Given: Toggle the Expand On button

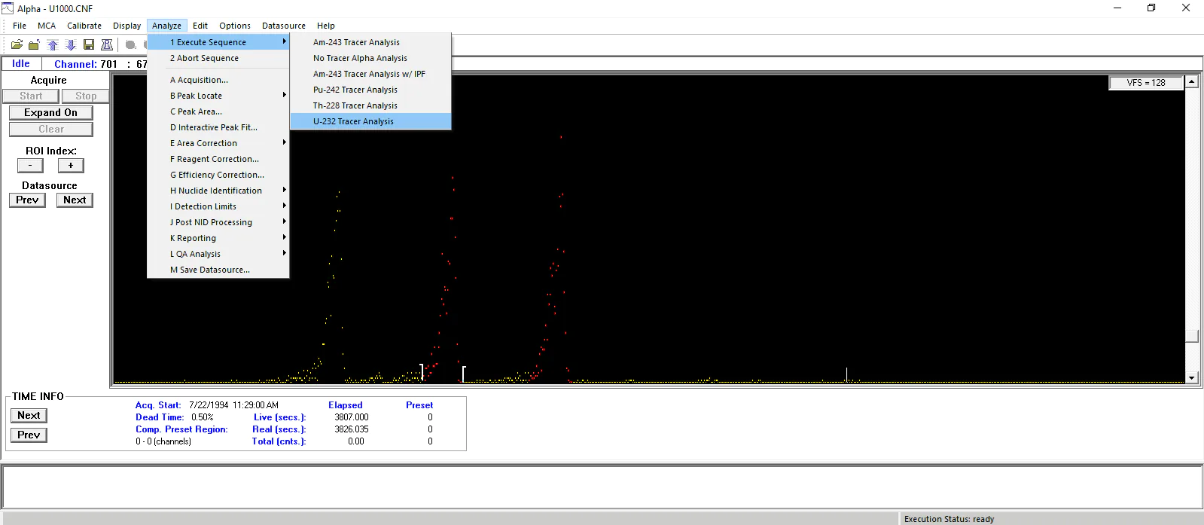Looking at the screenshot, I should (x=51, y=112).
